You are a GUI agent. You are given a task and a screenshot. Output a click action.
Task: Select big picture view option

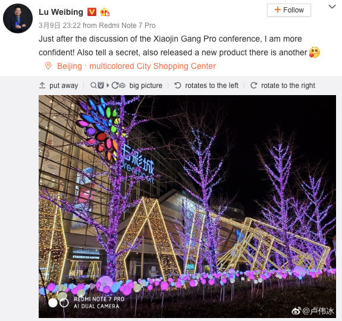click(x=146, y=86)
